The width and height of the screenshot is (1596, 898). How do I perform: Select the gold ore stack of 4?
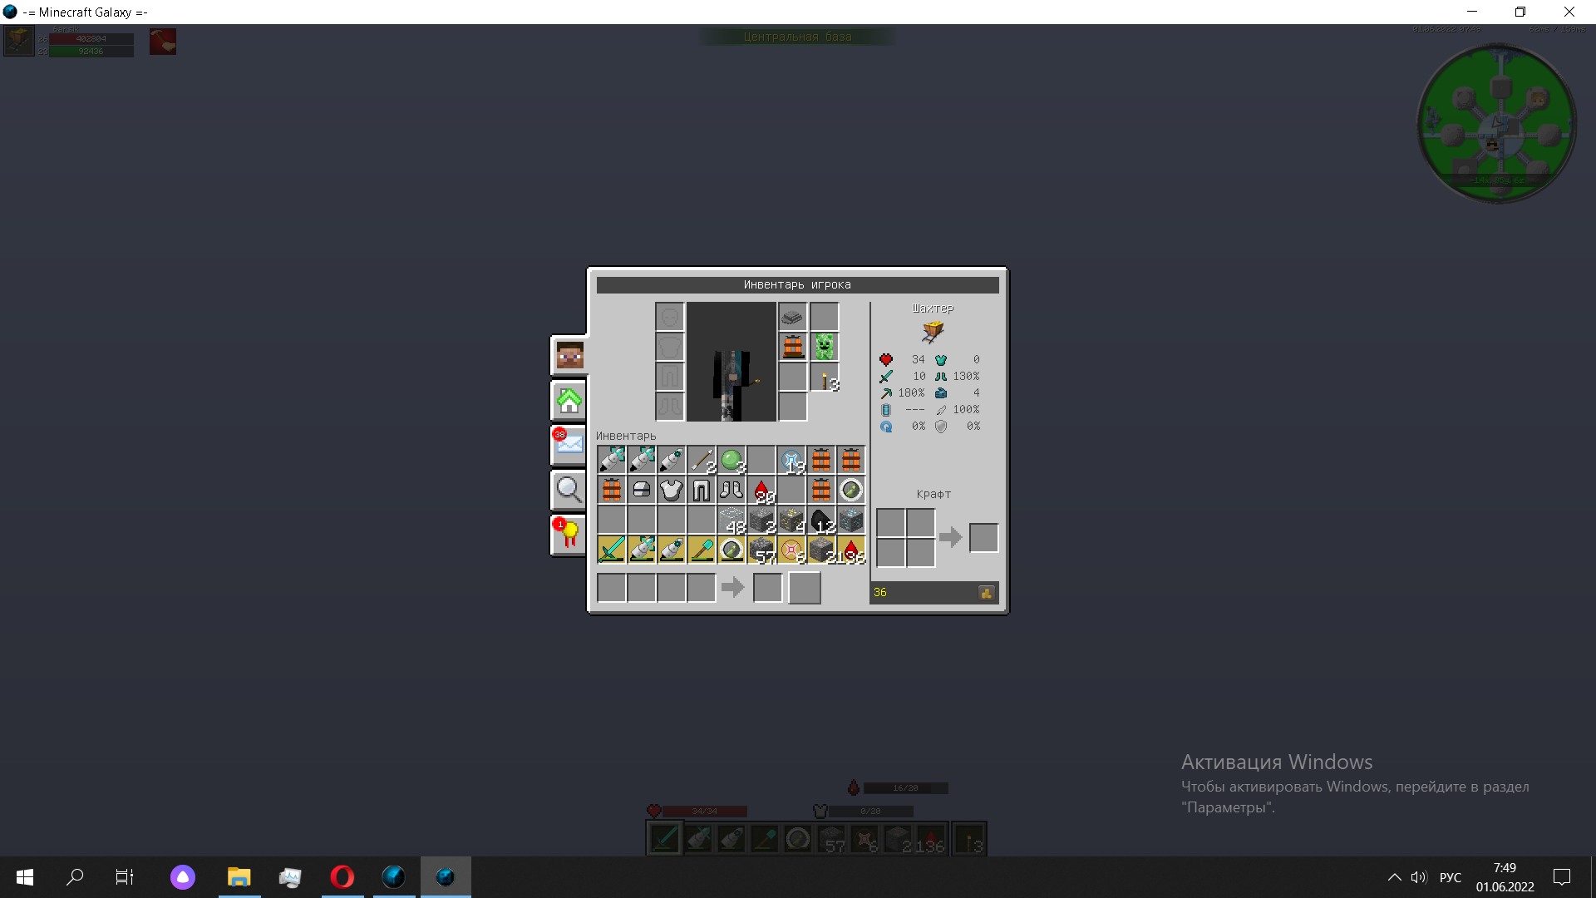pyautogui.click(x=791, y=520)
